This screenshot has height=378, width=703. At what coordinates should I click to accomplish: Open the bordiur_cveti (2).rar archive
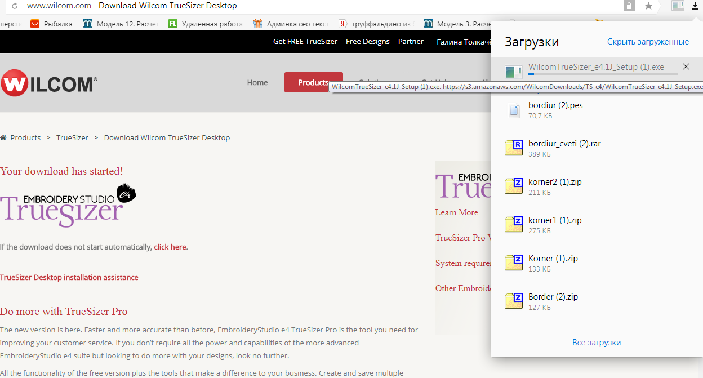pos(564,144)
